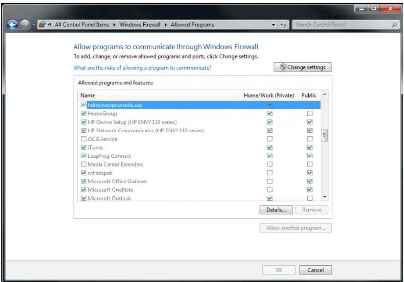This screenshot has height=282, width=404.
Task: Select Windows Firewall breadcrumb
Action: pyautogui.click(x=140, y=25)
